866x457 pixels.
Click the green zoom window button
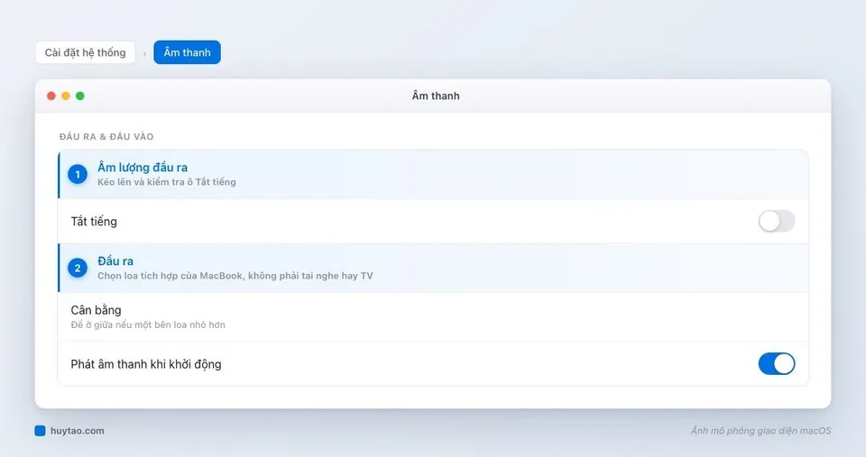tap(80, 96)
